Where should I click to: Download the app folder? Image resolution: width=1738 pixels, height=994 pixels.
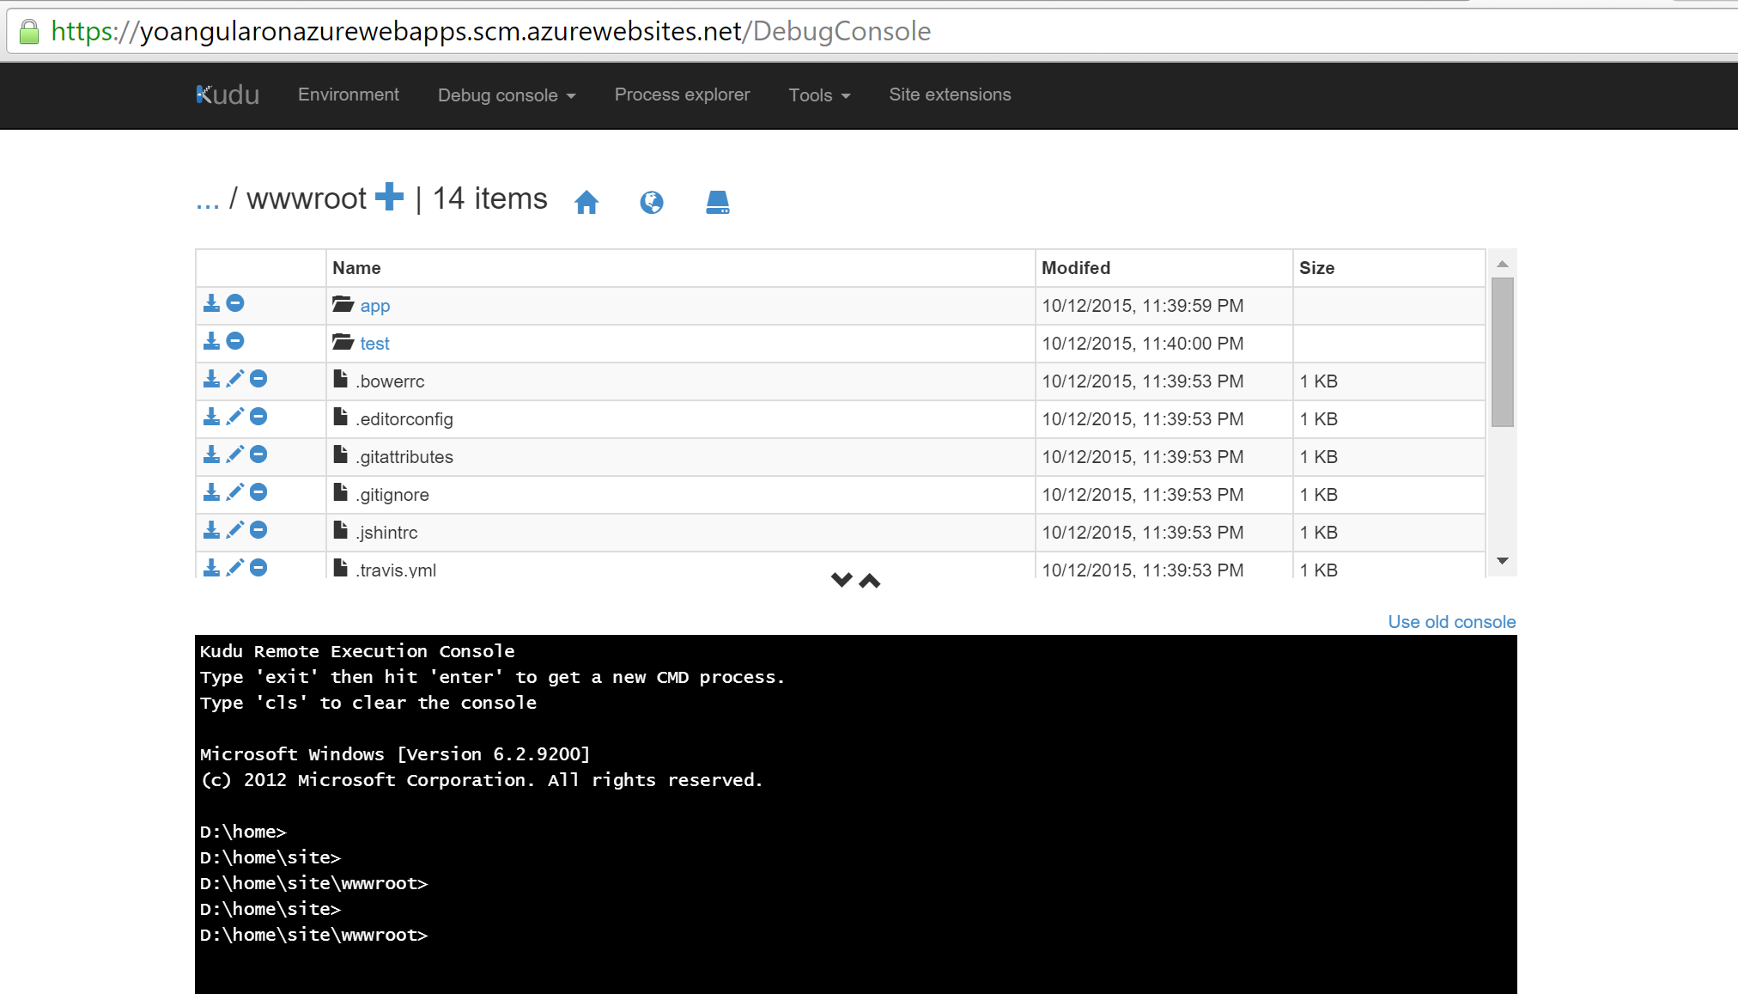pyautogui.click(x=211, y=303)
